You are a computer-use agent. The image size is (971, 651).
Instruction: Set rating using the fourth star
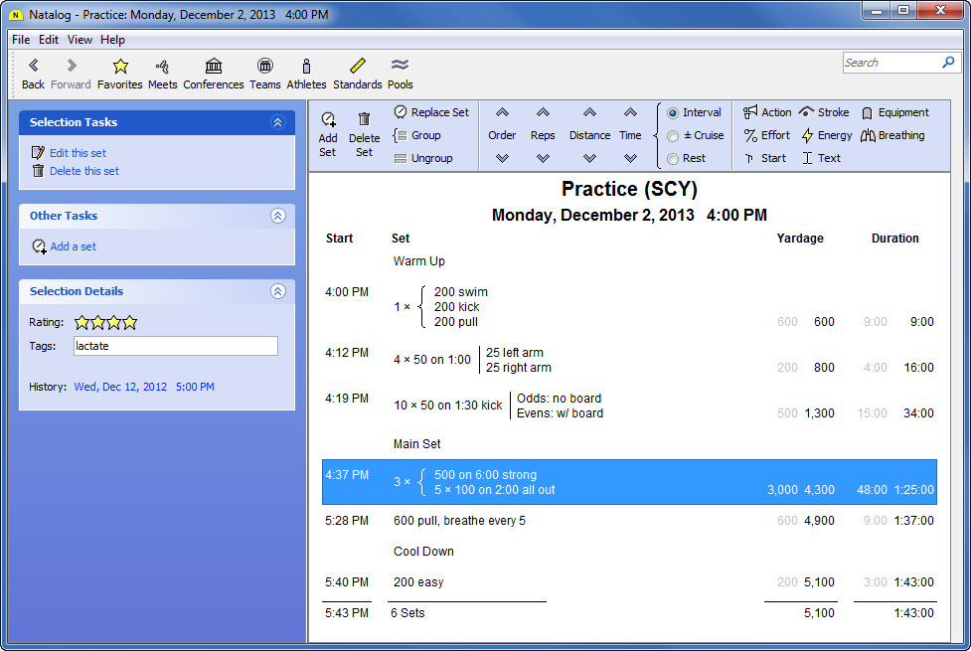130,322
